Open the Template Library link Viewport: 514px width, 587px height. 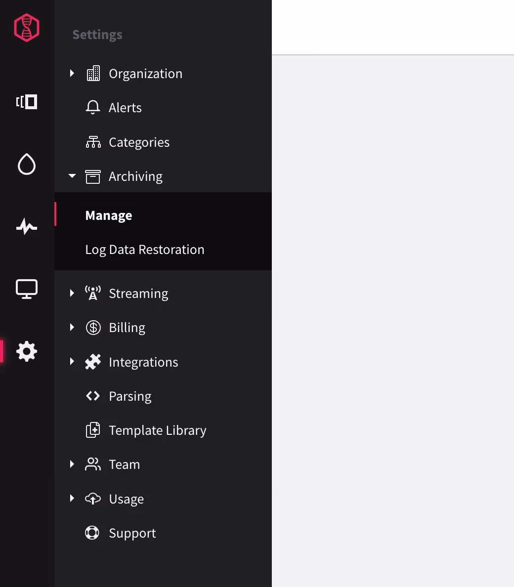click(157, 430)
